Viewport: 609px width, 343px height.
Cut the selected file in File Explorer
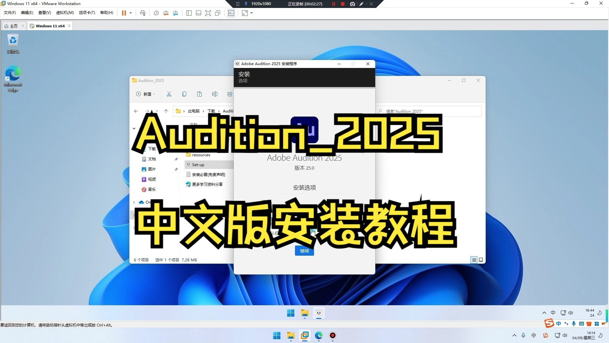pos(169,94)
